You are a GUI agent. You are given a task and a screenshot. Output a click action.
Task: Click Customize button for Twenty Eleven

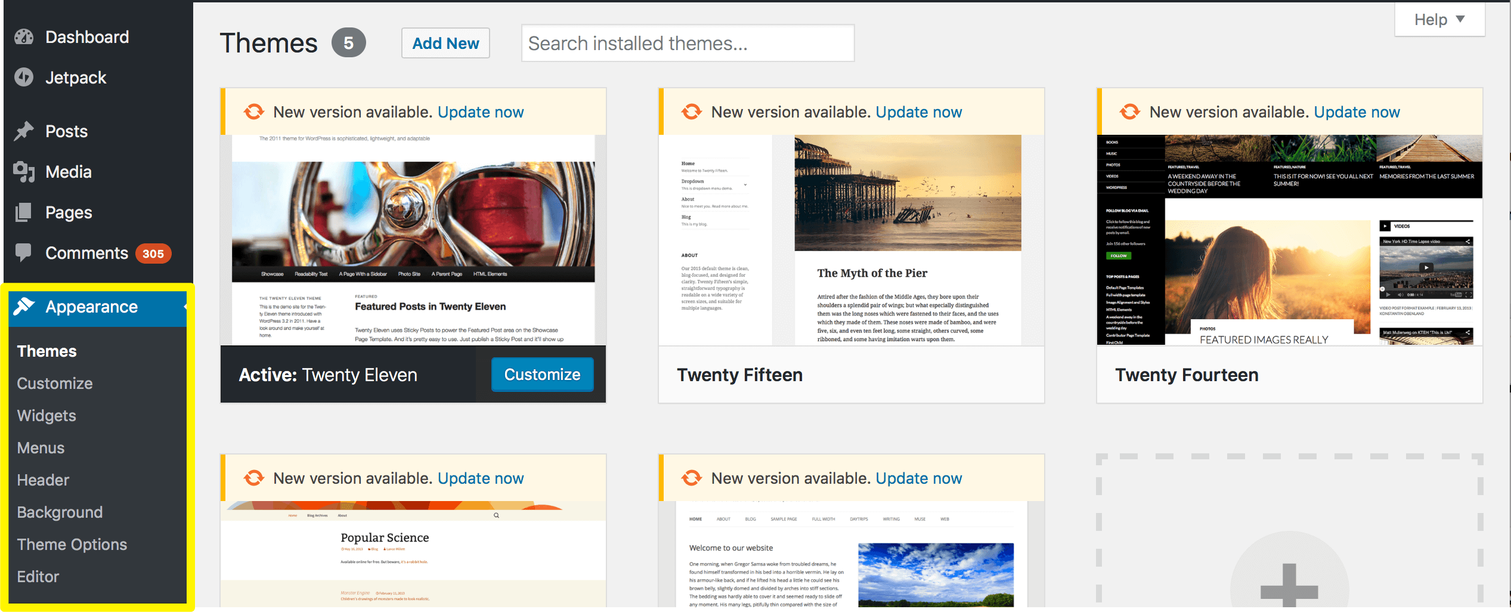[542, 375]
